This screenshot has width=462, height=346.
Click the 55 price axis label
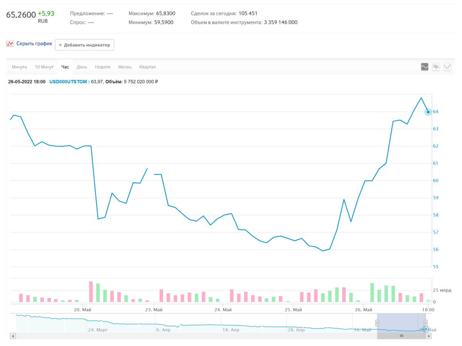pos(436,267)
